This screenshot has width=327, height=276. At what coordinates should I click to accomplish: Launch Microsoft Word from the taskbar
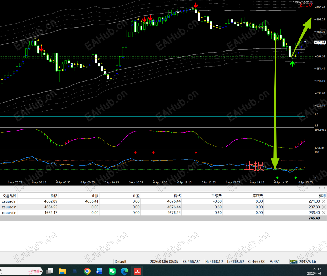pyautogui.click(x=99, y=271)
